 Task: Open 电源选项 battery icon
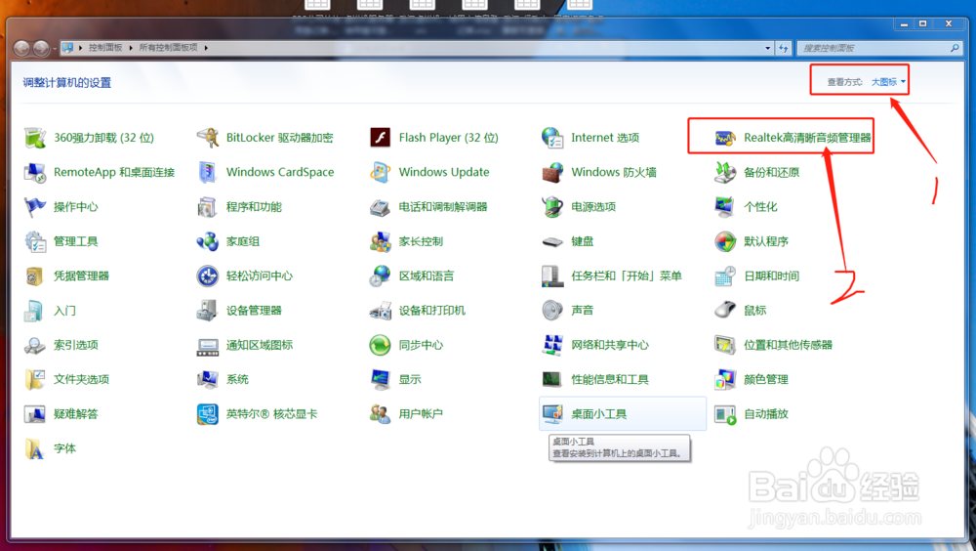click(x=552, y=206)
